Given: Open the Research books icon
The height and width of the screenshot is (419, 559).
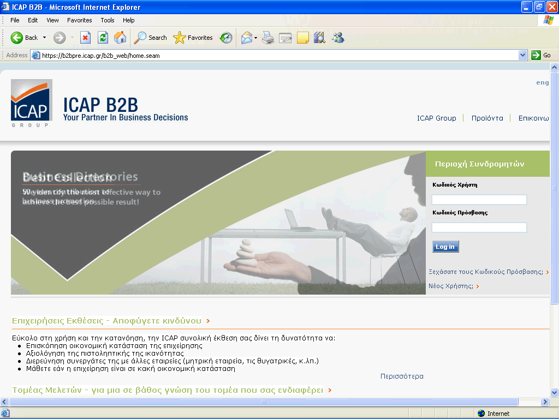Looking at the screenshot, I should pyautogui.click(x=320, y=38).
